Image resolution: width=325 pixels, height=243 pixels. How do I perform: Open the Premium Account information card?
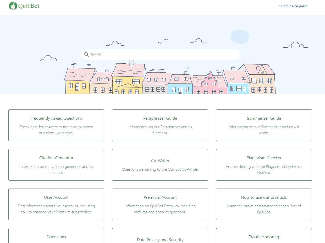(x=160, y=204)
